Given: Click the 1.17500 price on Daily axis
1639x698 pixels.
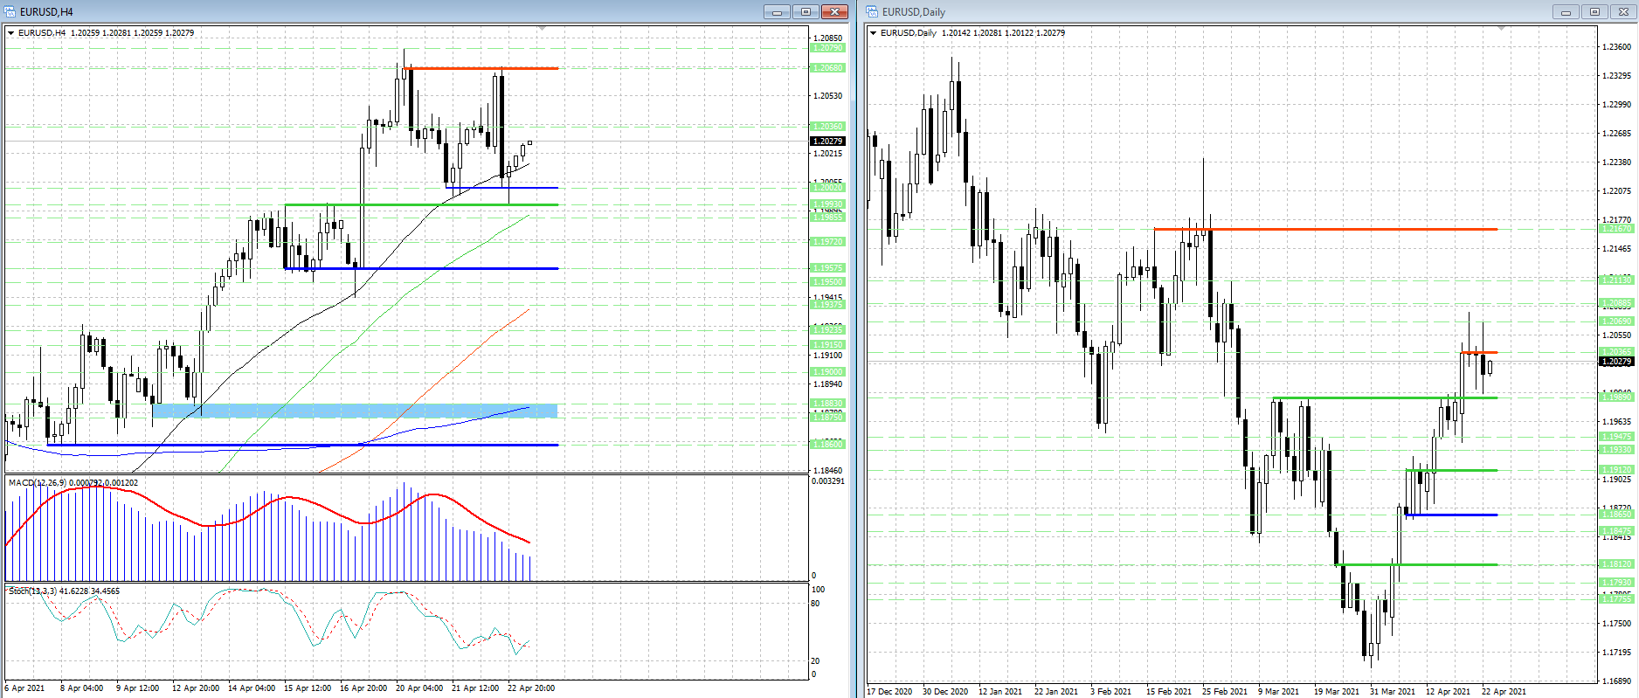Looking at the screenshot, I should tap(1616, 623).
